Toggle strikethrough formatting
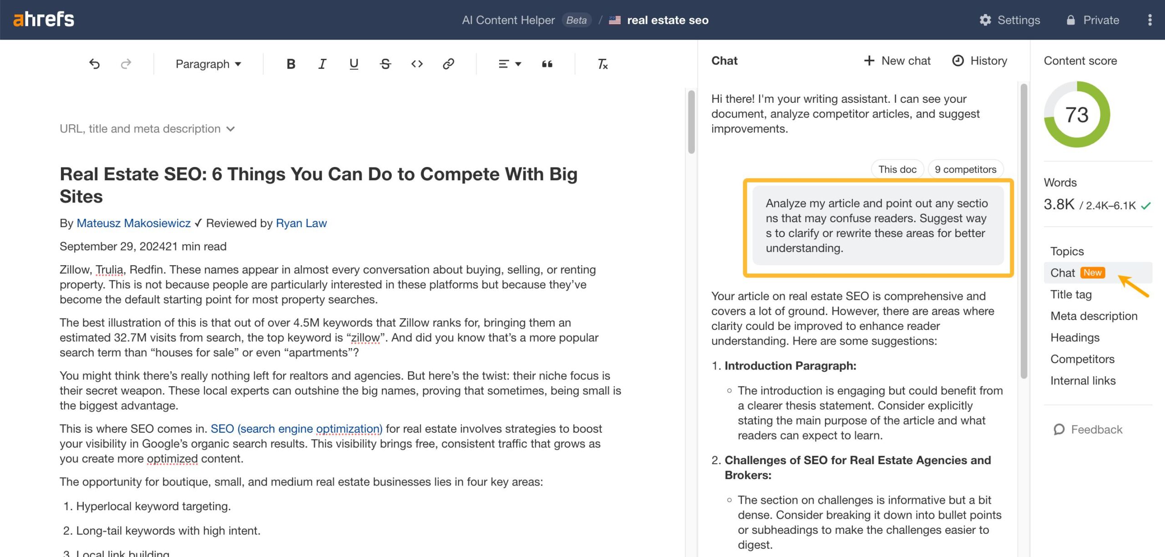This screenshot has width=1165, height=557. [385, 64]
